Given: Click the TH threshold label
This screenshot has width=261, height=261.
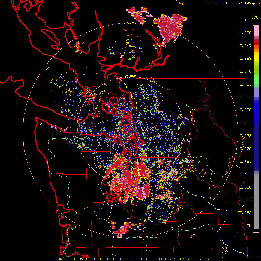Looking at the screenshot, I should click(249, 226).
